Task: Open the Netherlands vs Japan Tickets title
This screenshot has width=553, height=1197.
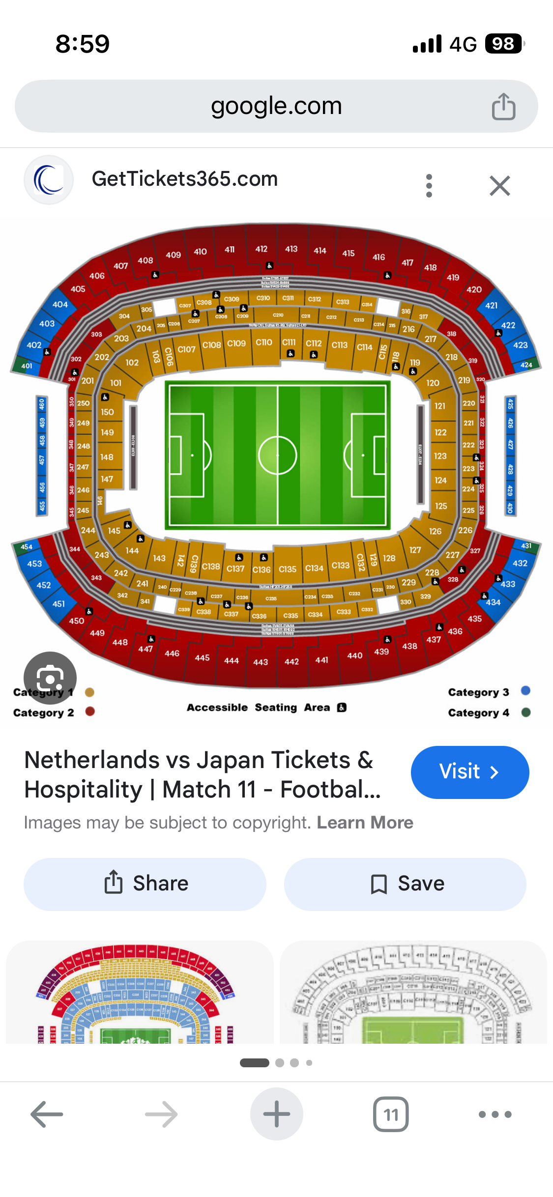Action: (x=203, y=774)
